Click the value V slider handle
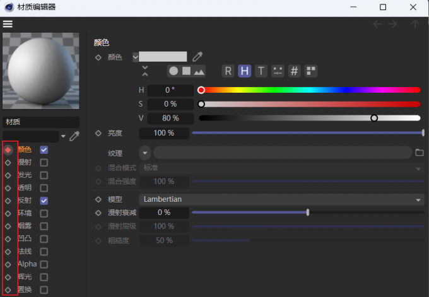Image resolution: width=429 pixels, height=297 pixels. coord(374,118)
